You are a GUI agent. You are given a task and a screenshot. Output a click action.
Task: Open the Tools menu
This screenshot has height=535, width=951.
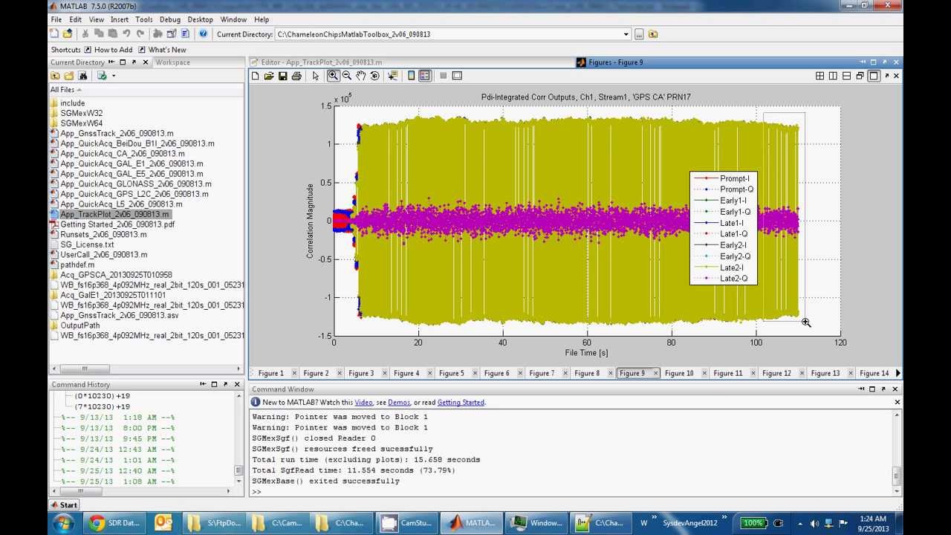(144, 19)
